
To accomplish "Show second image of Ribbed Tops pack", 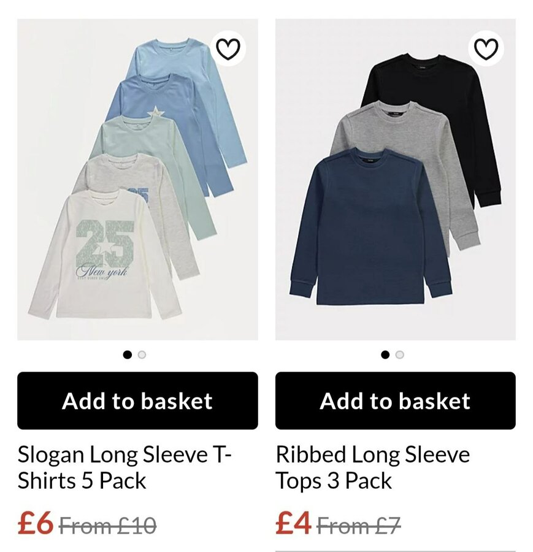I will pos(400,355).
